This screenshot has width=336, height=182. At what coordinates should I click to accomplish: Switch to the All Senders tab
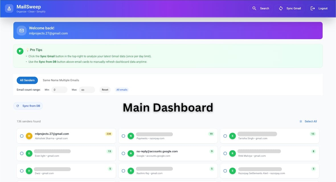27,80
